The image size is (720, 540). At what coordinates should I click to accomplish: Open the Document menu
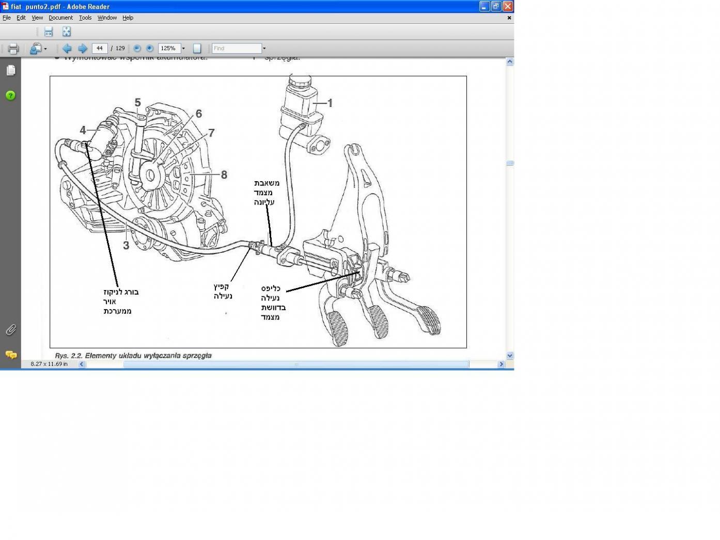tap(60, 18)
